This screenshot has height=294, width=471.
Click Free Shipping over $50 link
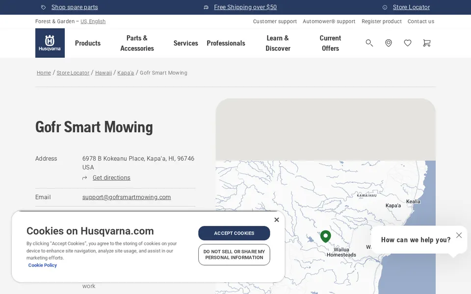pyautogui.click(x=245, y=7)
